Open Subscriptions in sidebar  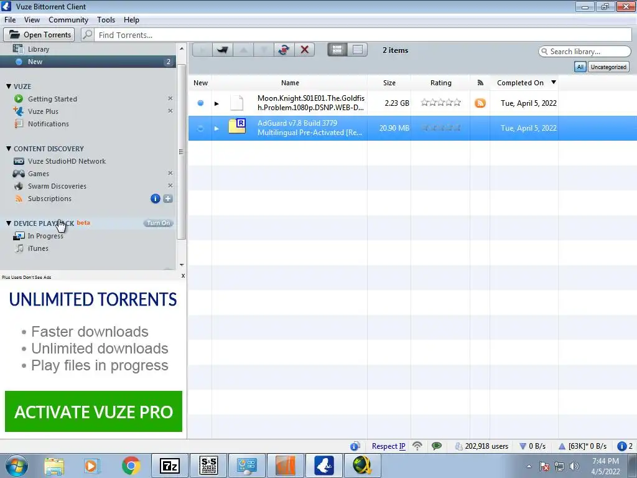49,199
